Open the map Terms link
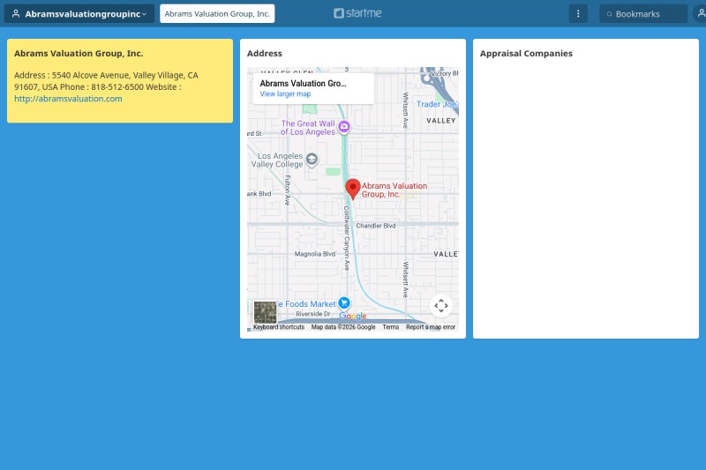706x470 pixels. 390,327
